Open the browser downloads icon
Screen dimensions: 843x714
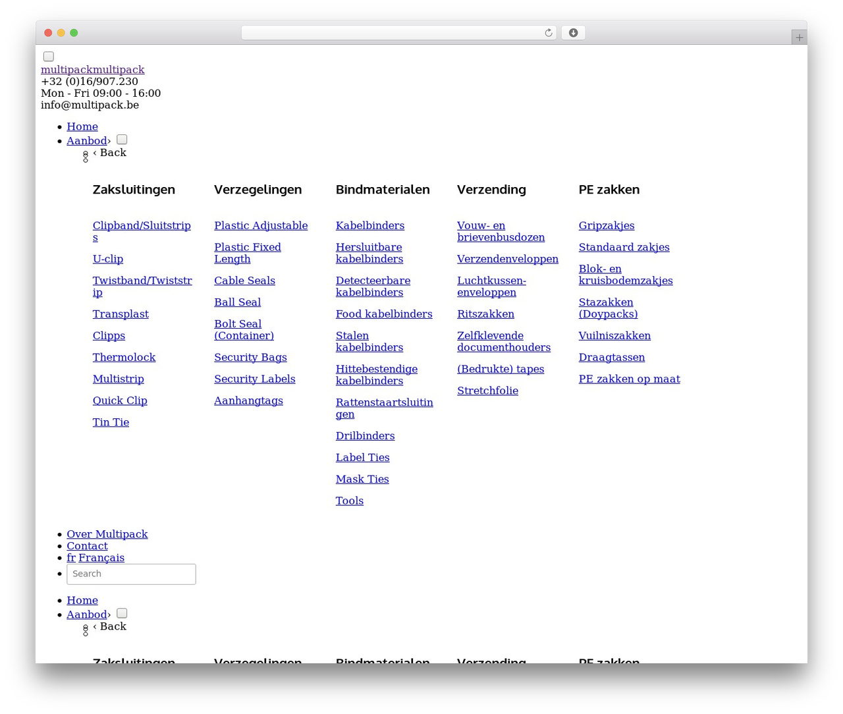[573, 33]
